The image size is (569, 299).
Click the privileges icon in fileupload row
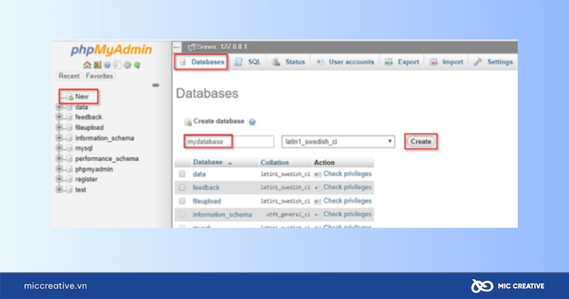318,201
